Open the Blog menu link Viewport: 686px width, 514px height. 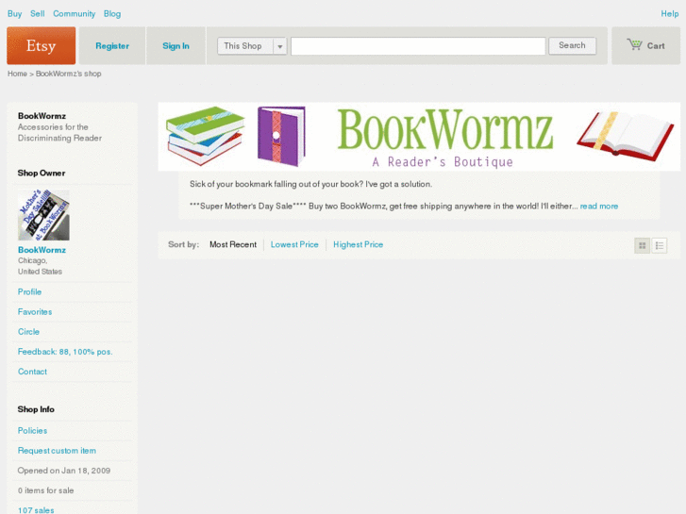point(112,13)
